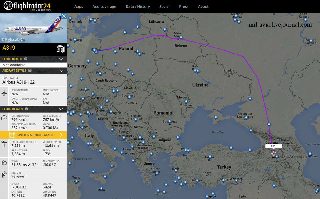The height and width of the screenshot is (199, 320).
Task: Show help for Flight Status
Action: [26, 59]
